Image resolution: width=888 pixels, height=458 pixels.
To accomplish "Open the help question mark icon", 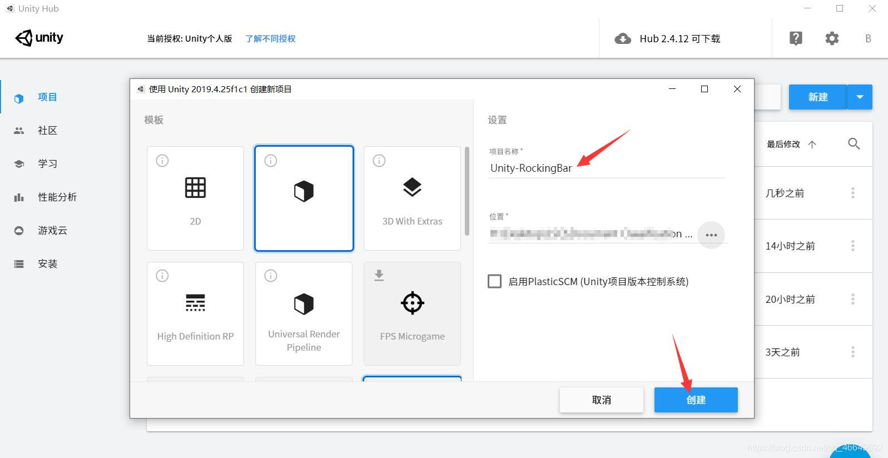I will click(796, 38).
